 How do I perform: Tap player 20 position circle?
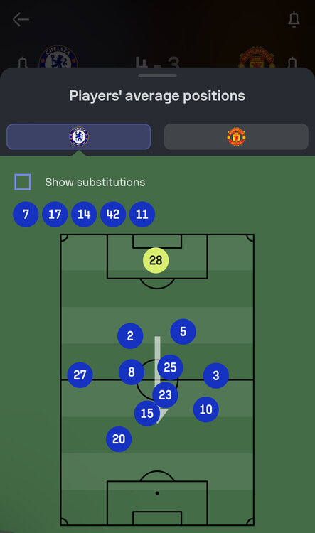click(119, 439)
